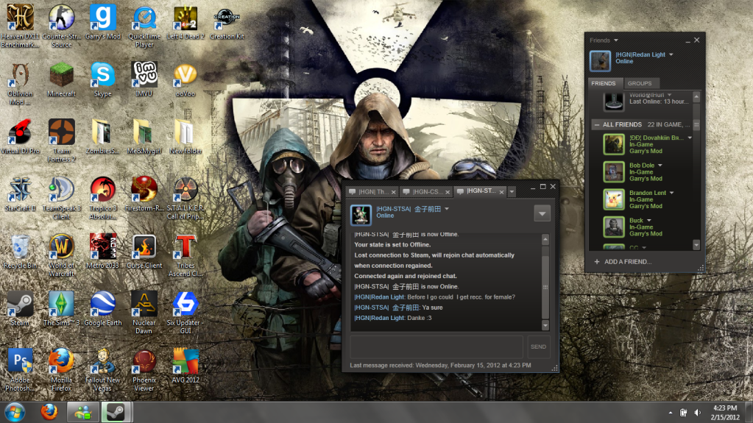Open Friends window title dropdown

coord(615,40)
